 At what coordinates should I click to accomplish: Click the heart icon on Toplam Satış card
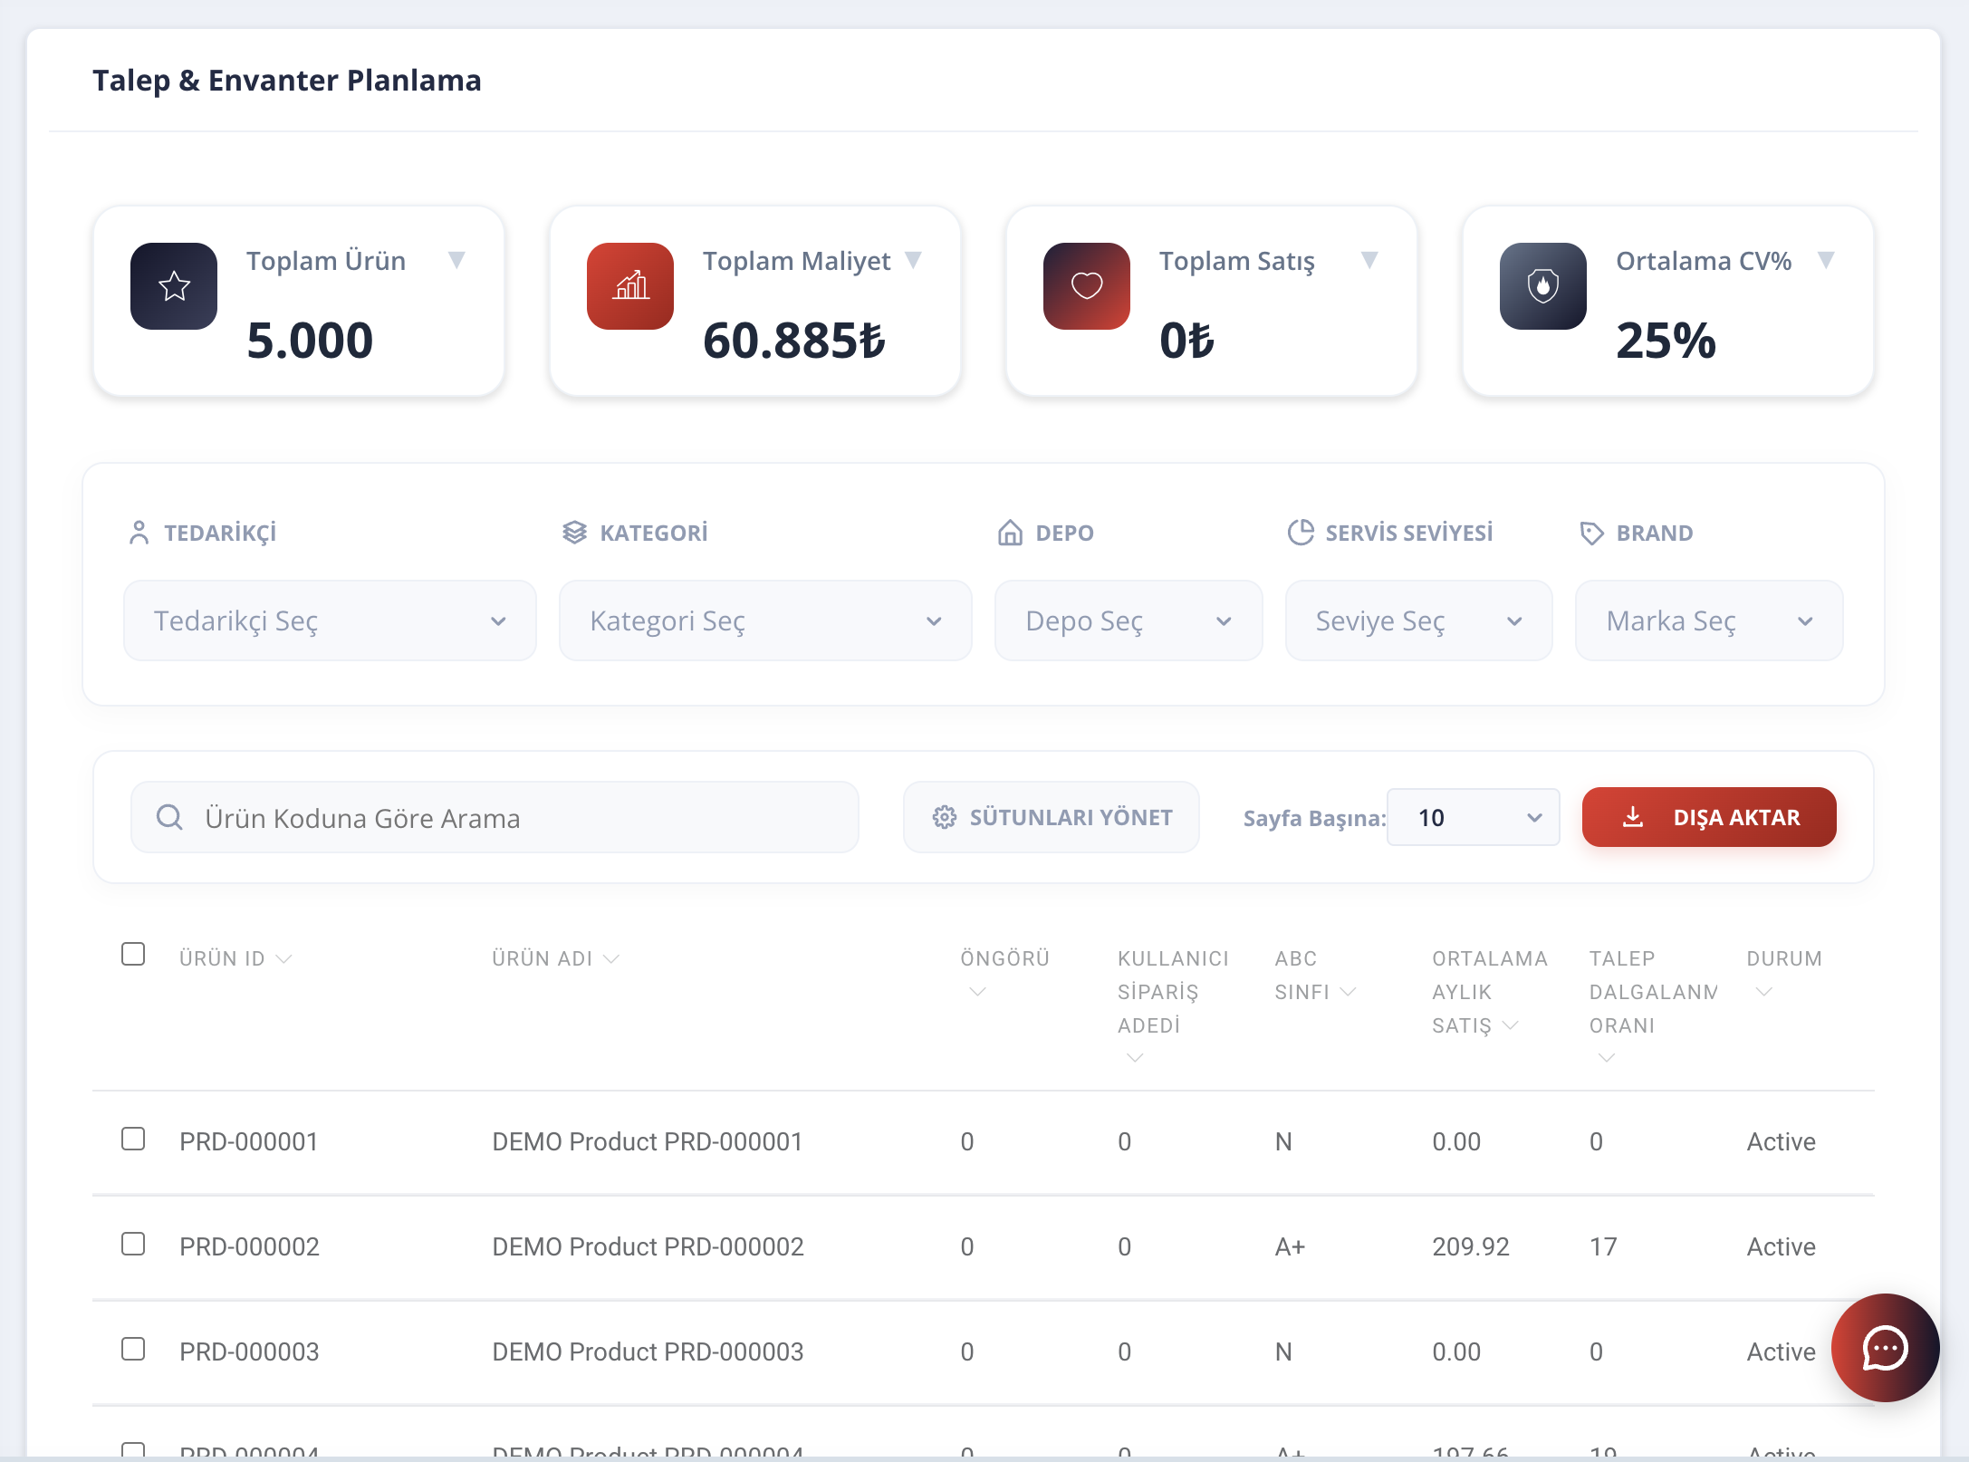1087,286
